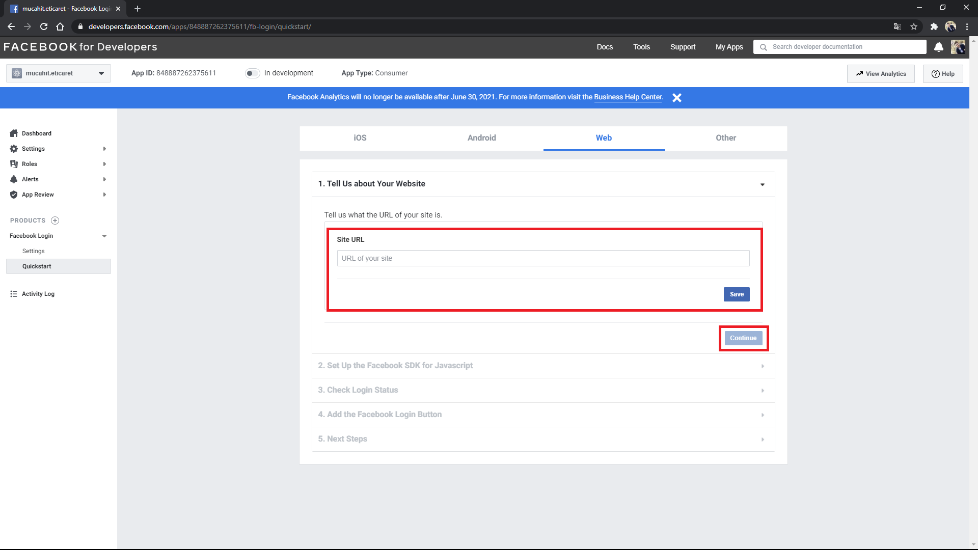Open Chrome profile avatar
Screen dimensions: 978x550
pyautogui.click(x=950, y=26)
